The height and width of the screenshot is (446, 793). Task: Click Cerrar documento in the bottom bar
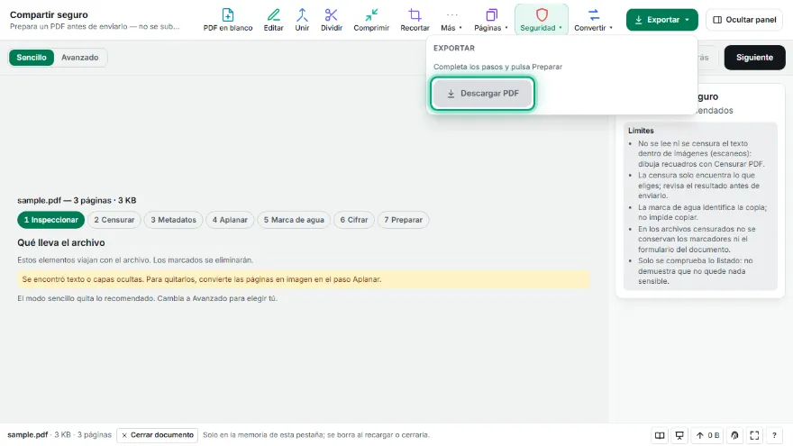(158, 435)
